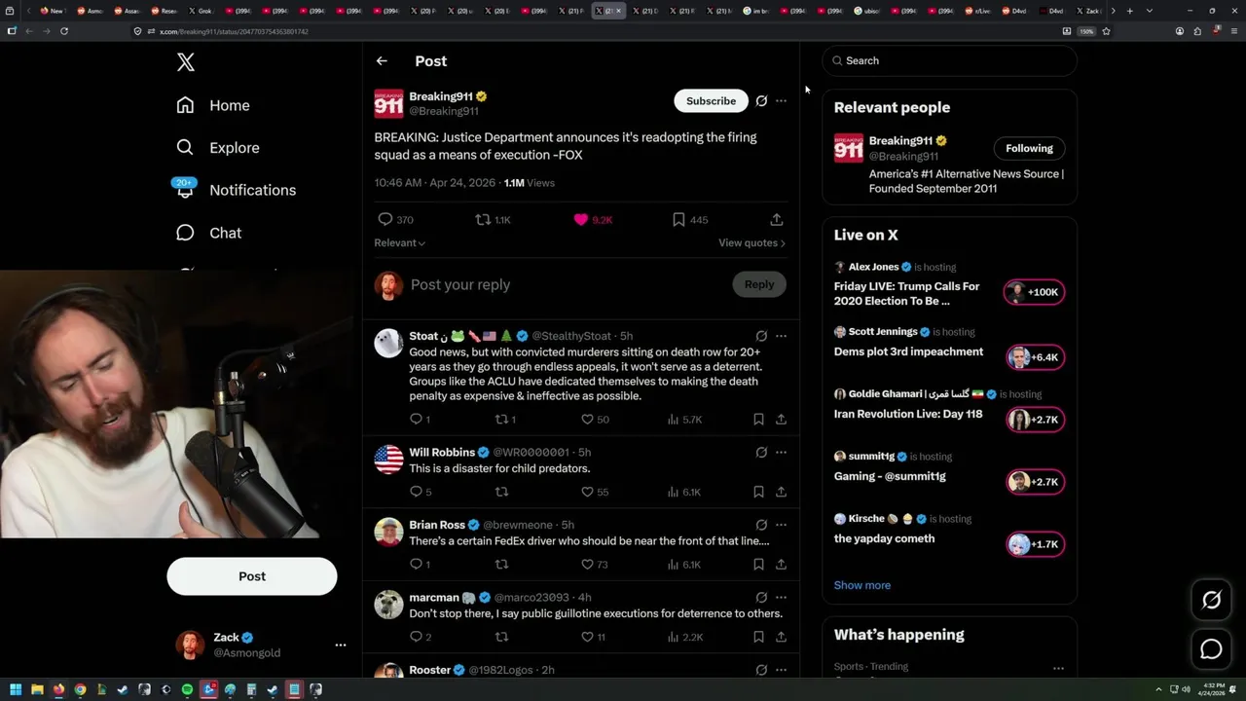The height and width of the screenshot is (701, 1246).
Task: Bookmark Stoat's reply
Action: pos(758,420)
